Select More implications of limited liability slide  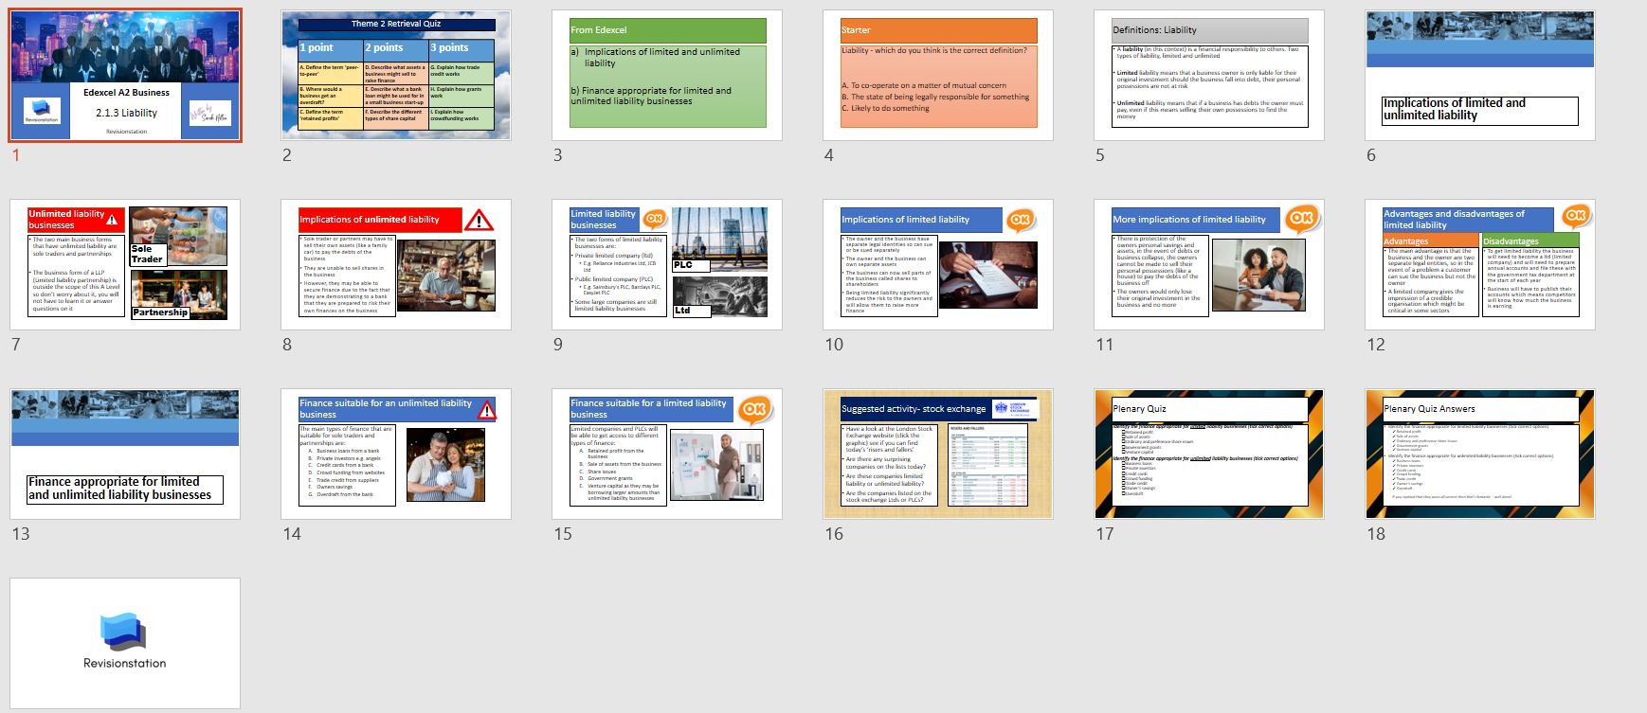(x=1209, y=265)
